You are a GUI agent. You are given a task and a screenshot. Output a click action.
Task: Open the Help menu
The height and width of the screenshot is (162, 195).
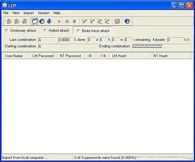[57, 13]
